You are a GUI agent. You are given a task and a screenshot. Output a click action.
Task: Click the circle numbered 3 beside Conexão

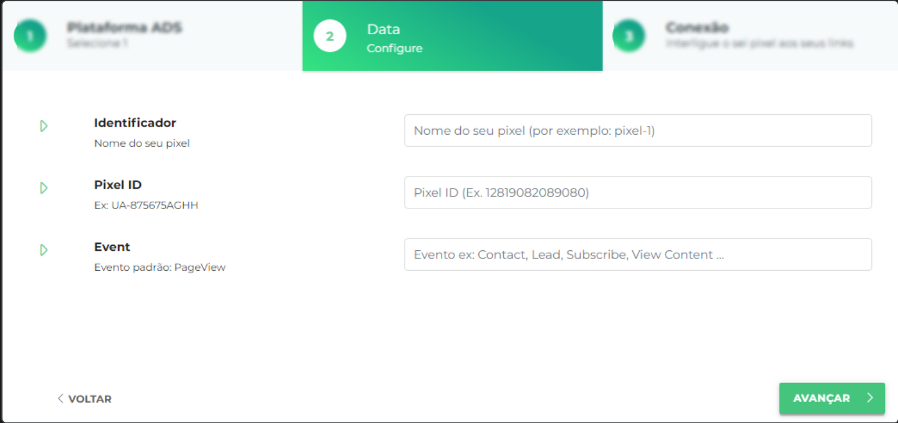[x=630, y=36]
